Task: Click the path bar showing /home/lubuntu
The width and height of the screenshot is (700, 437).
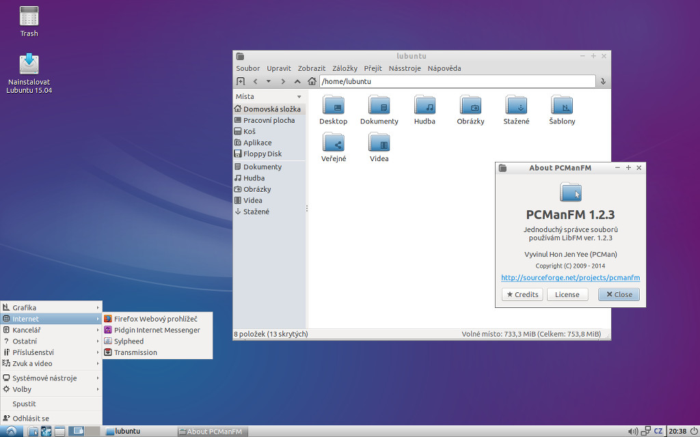Action: [457, 81]
